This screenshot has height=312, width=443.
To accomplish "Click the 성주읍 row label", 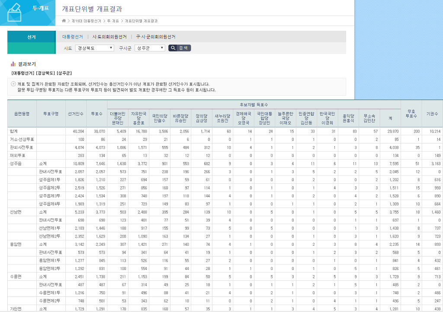I will 16,164.
